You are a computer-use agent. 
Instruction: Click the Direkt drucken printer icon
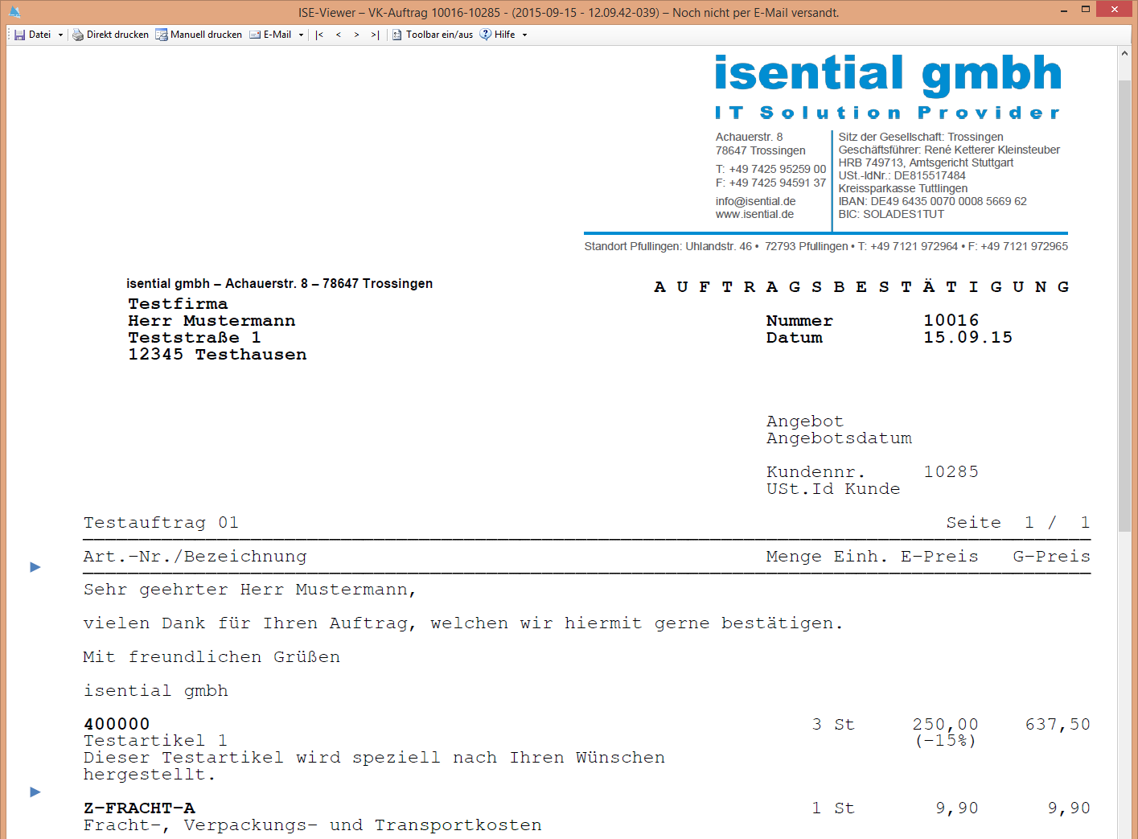(78, 35)
